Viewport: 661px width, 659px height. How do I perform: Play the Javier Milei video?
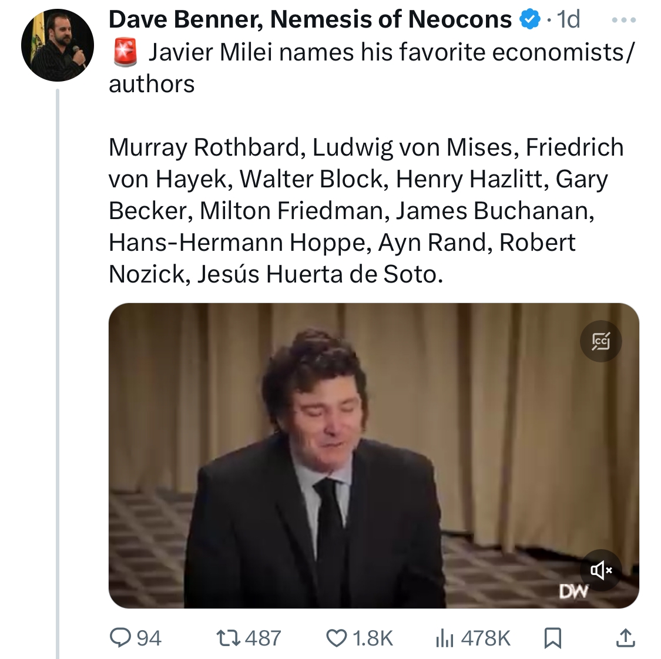point(374,455)
